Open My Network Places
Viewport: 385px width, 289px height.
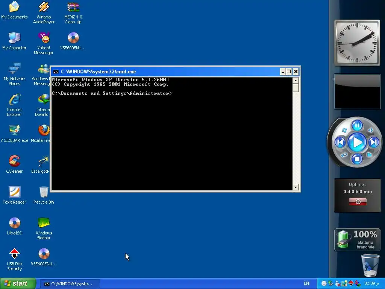coord(14,74)
